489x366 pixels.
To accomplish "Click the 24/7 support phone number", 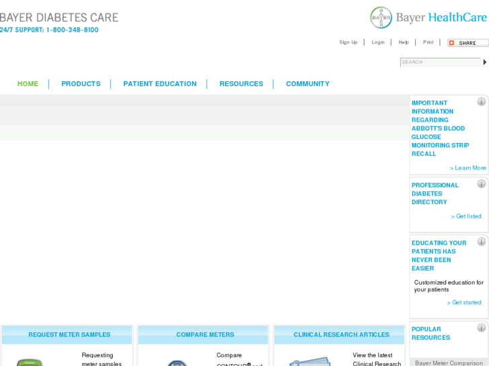I will click(x=73, y=30).
